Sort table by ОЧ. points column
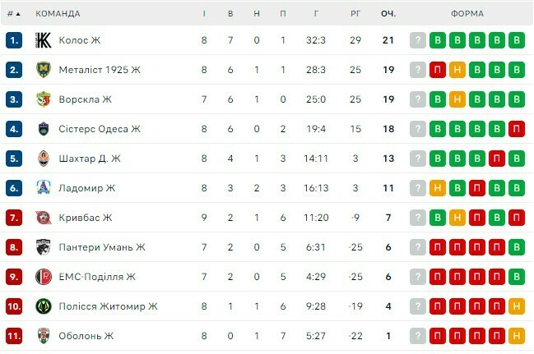 tap(388, 14)
